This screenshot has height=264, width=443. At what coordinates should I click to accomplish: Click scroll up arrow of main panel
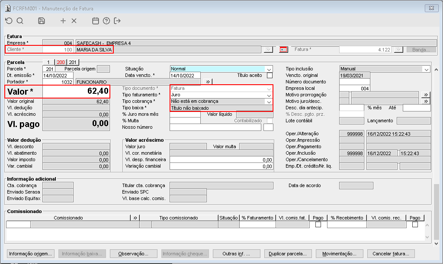point(437,70)
